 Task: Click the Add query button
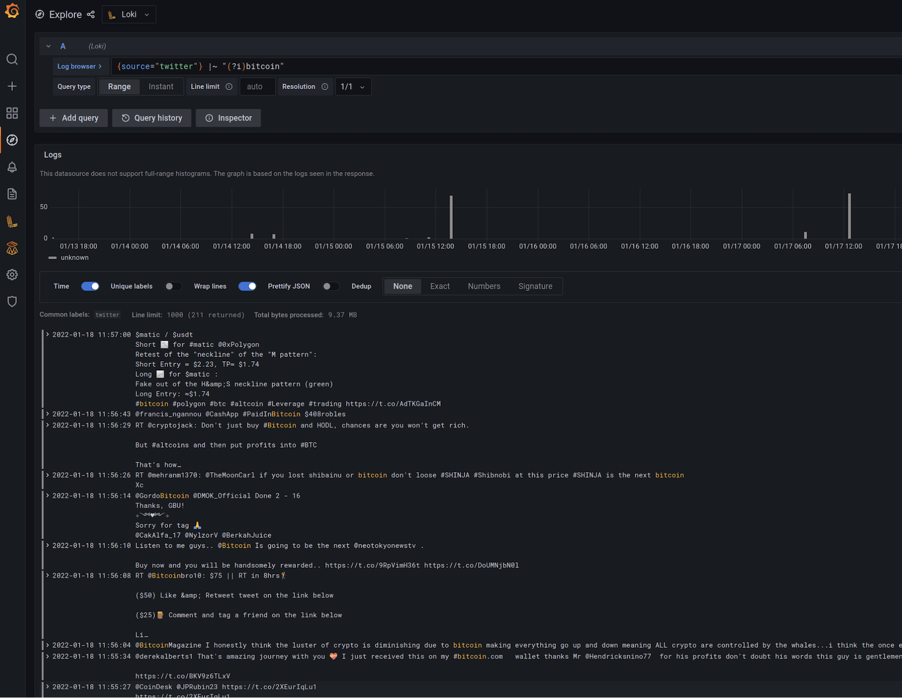(x=73, y=118)
